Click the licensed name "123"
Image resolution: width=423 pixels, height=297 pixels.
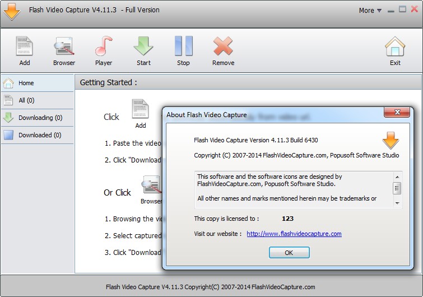pyautogui.click(x=287, y=219)
